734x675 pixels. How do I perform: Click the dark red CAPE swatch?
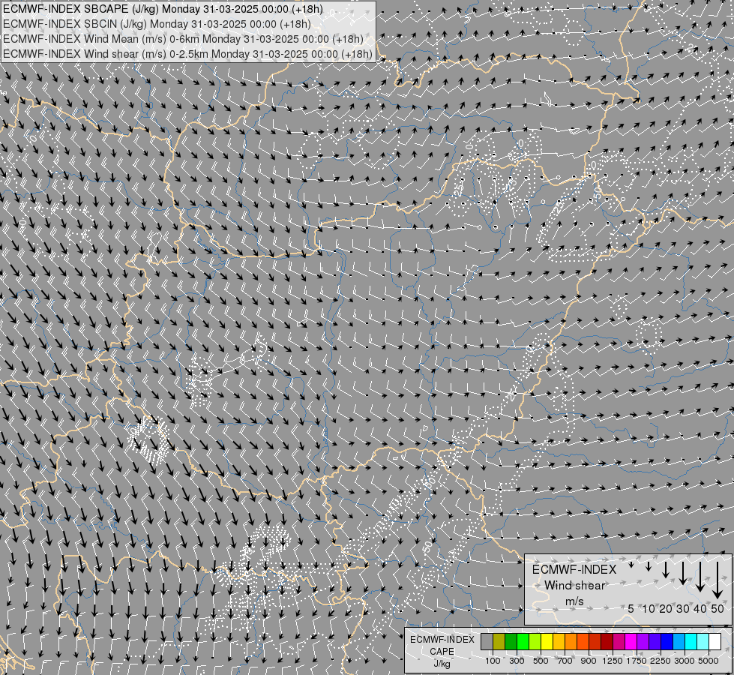point(607,641)
